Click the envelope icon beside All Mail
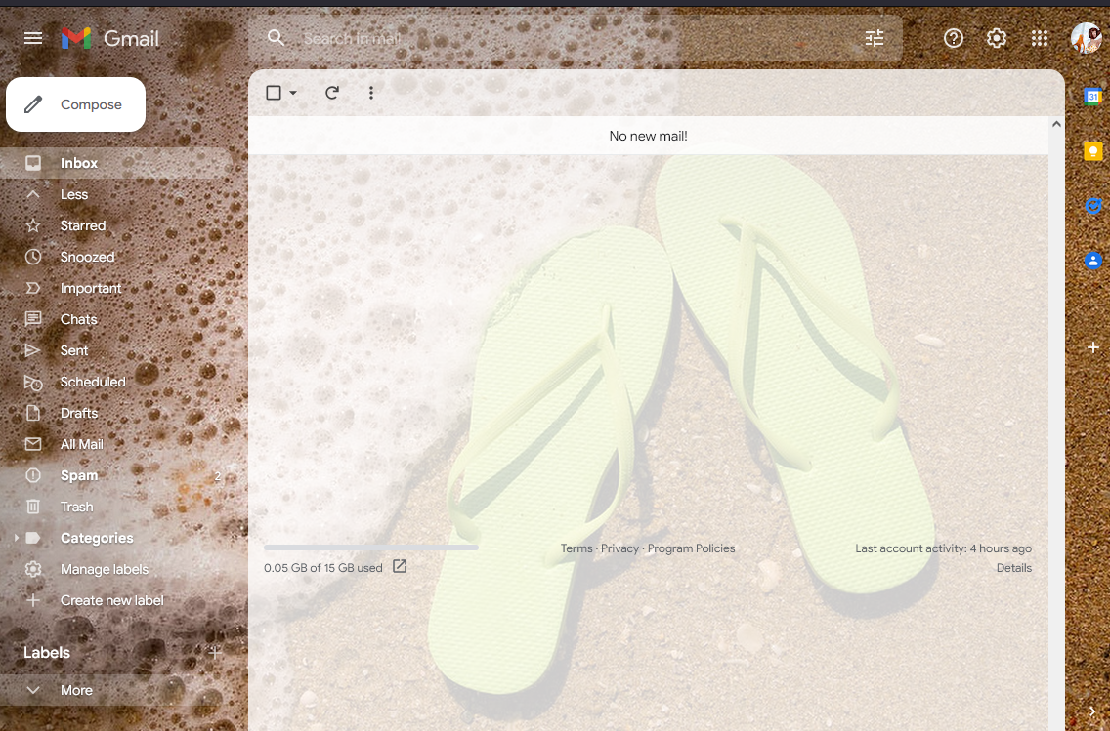1110x731 pixels. (32, 444)
